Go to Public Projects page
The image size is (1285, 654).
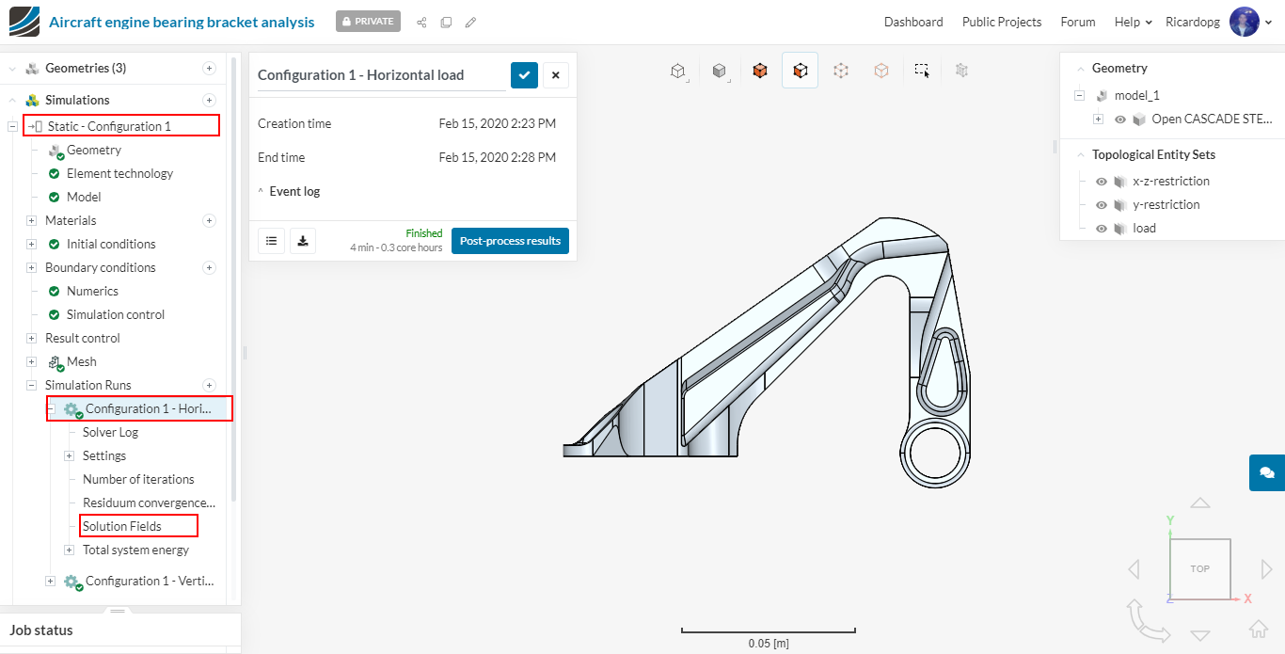point(1001,22)
